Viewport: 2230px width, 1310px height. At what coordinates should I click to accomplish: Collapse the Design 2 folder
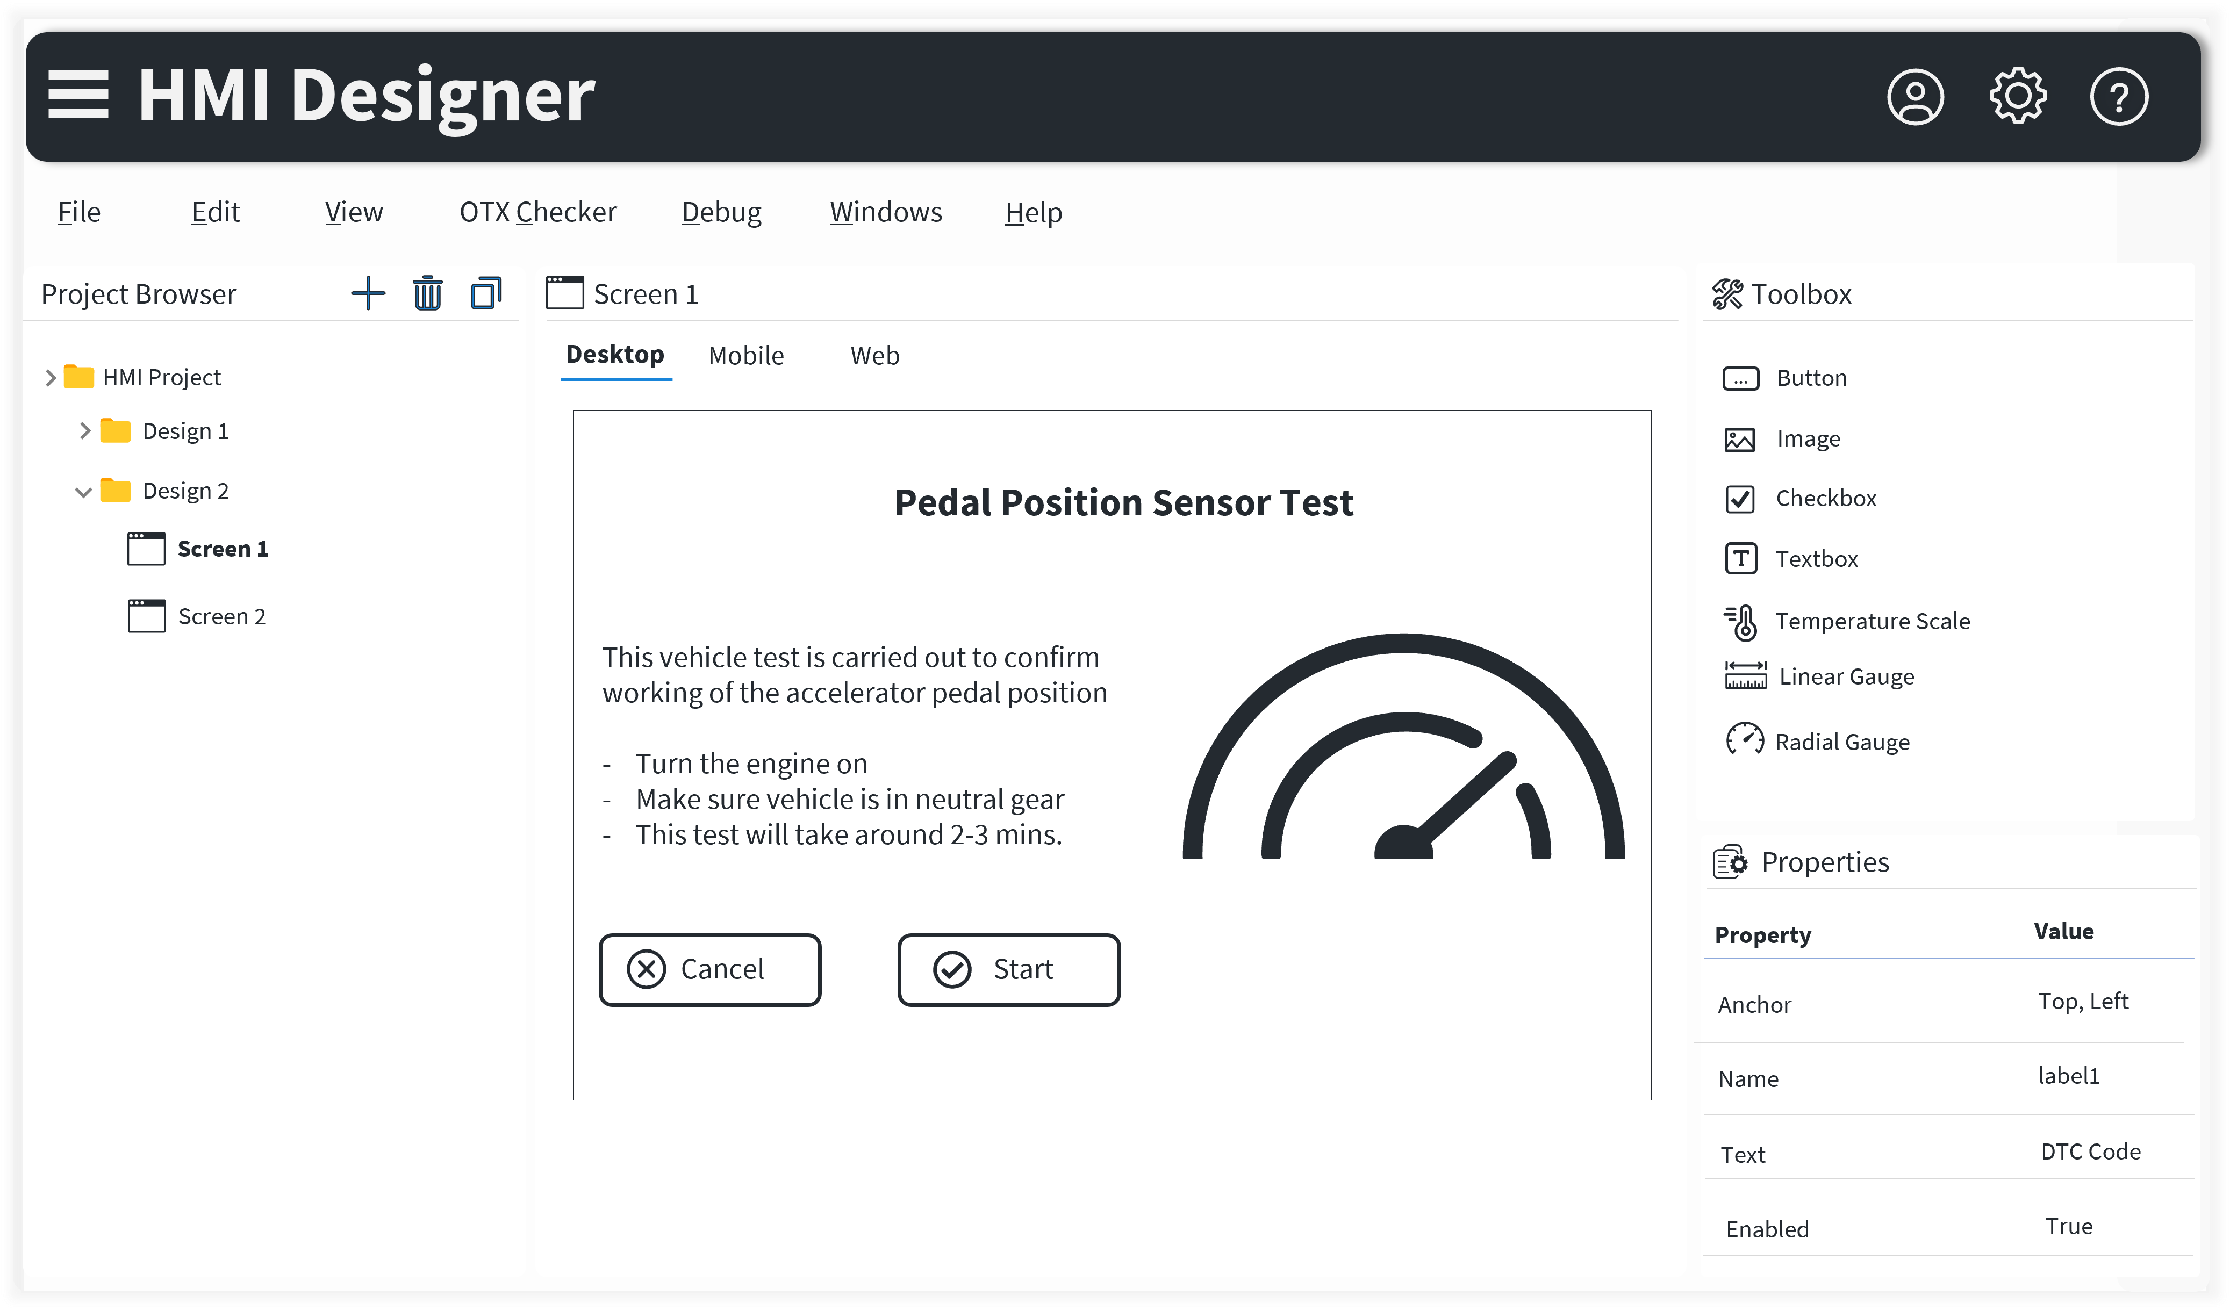coord(83,492)
